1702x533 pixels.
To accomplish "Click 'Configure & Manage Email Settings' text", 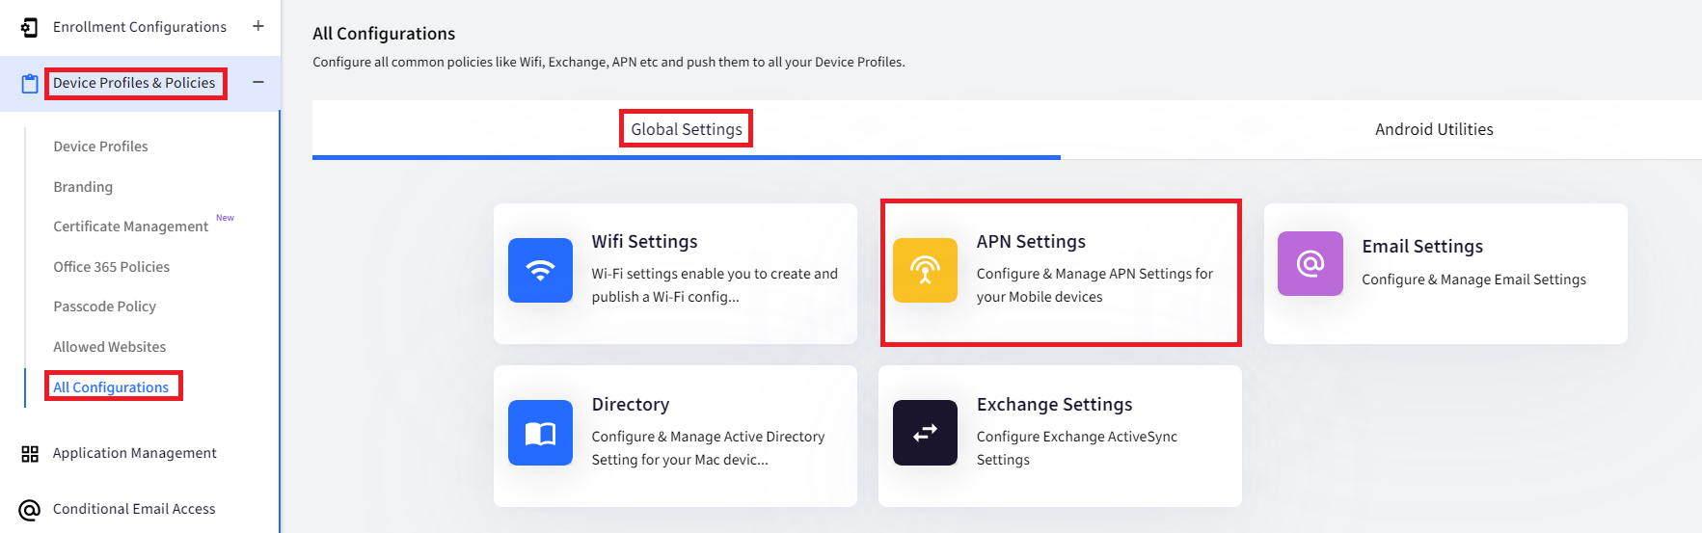I will point(1473,280).
